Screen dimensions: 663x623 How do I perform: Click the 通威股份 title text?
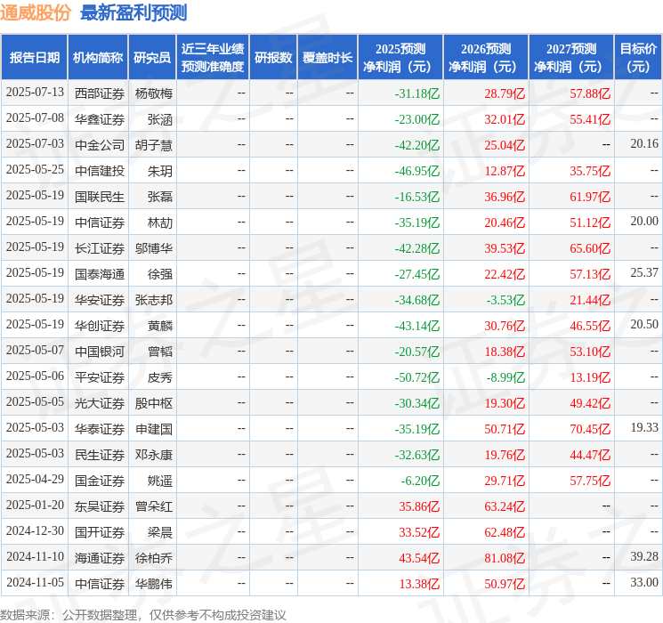[36, 12]
